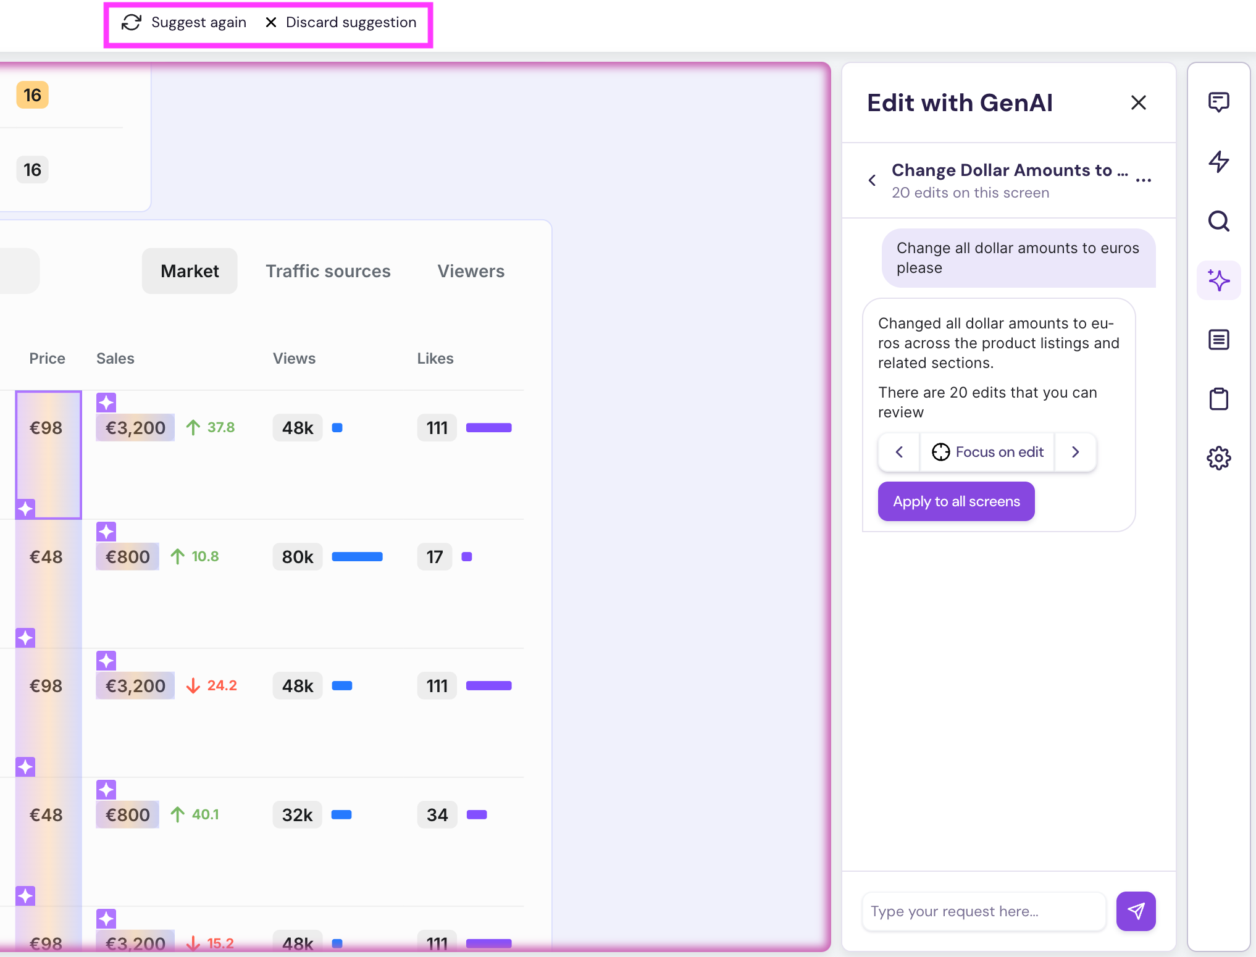1256x957 pixels.
Task: Select the €800 sales value with 10.8
Action: pyautogui.click(x=127, y=556)
